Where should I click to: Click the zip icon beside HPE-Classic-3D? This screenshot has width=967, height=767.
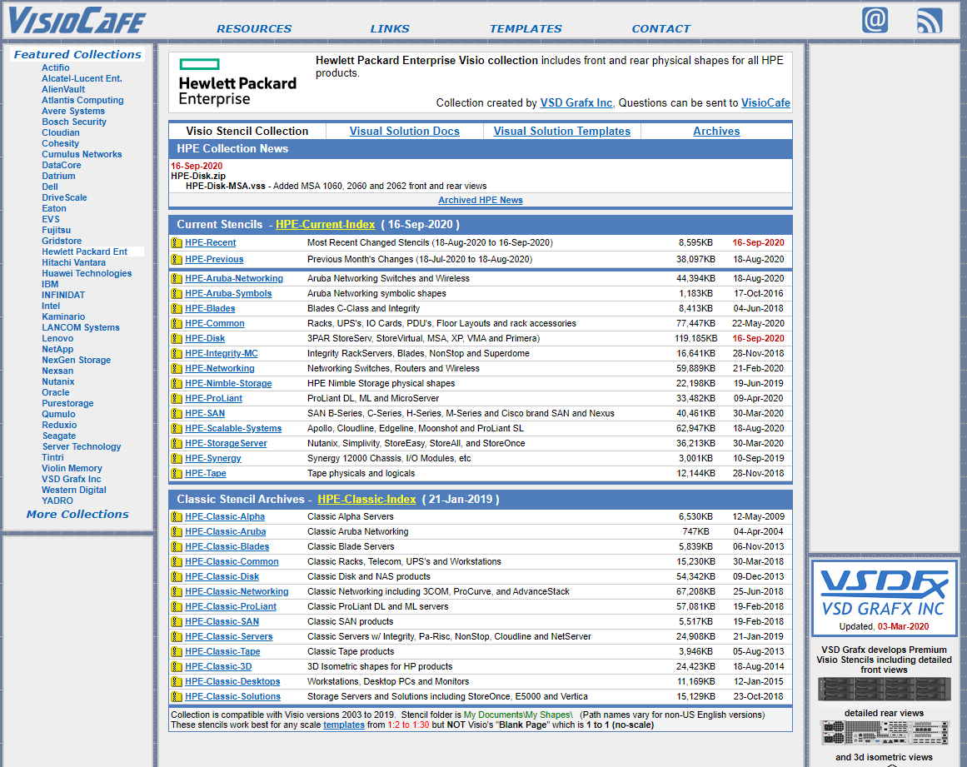pos(177,666)
